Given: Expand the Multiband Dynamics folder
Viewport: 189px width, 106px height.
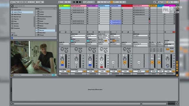Looking at the screenshot, I should (x=36, y=16).
